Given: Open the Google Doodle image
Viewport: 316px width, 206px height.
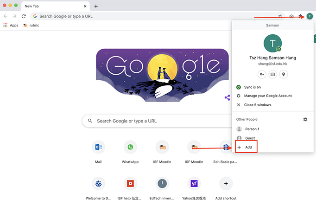Looking at the screenshot, I should pyautogui.click(x=163, y=75).
